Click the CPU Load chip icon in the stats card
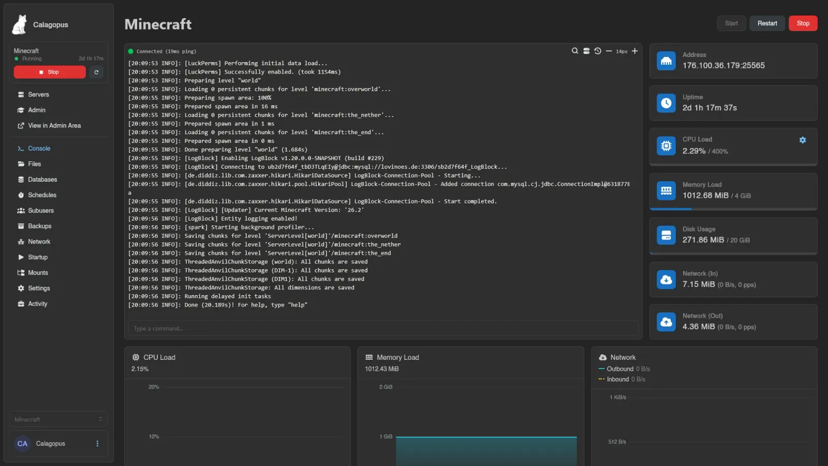 click(666, 145)
